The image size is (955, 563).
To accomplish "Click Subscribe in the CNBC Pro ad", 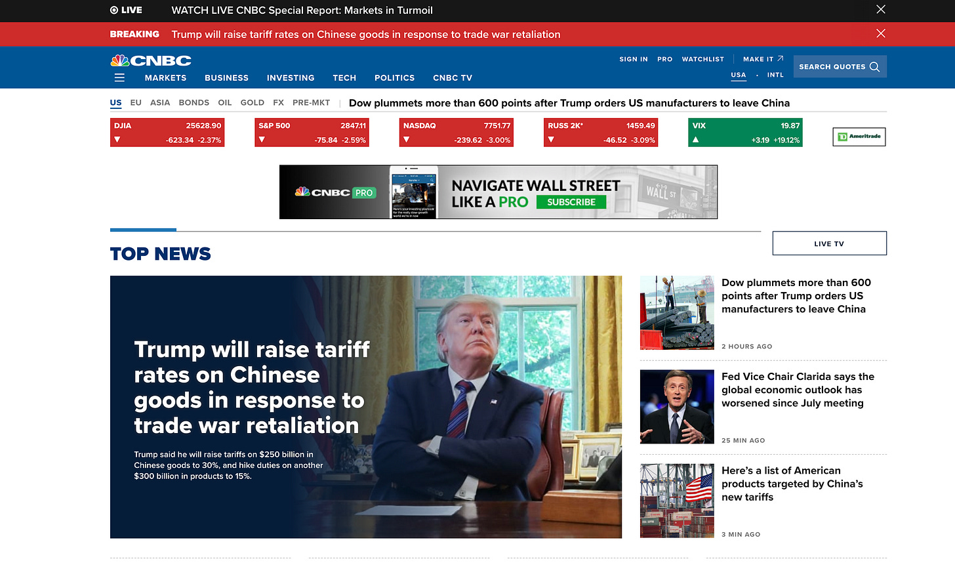I will click(x=571, y=202).
